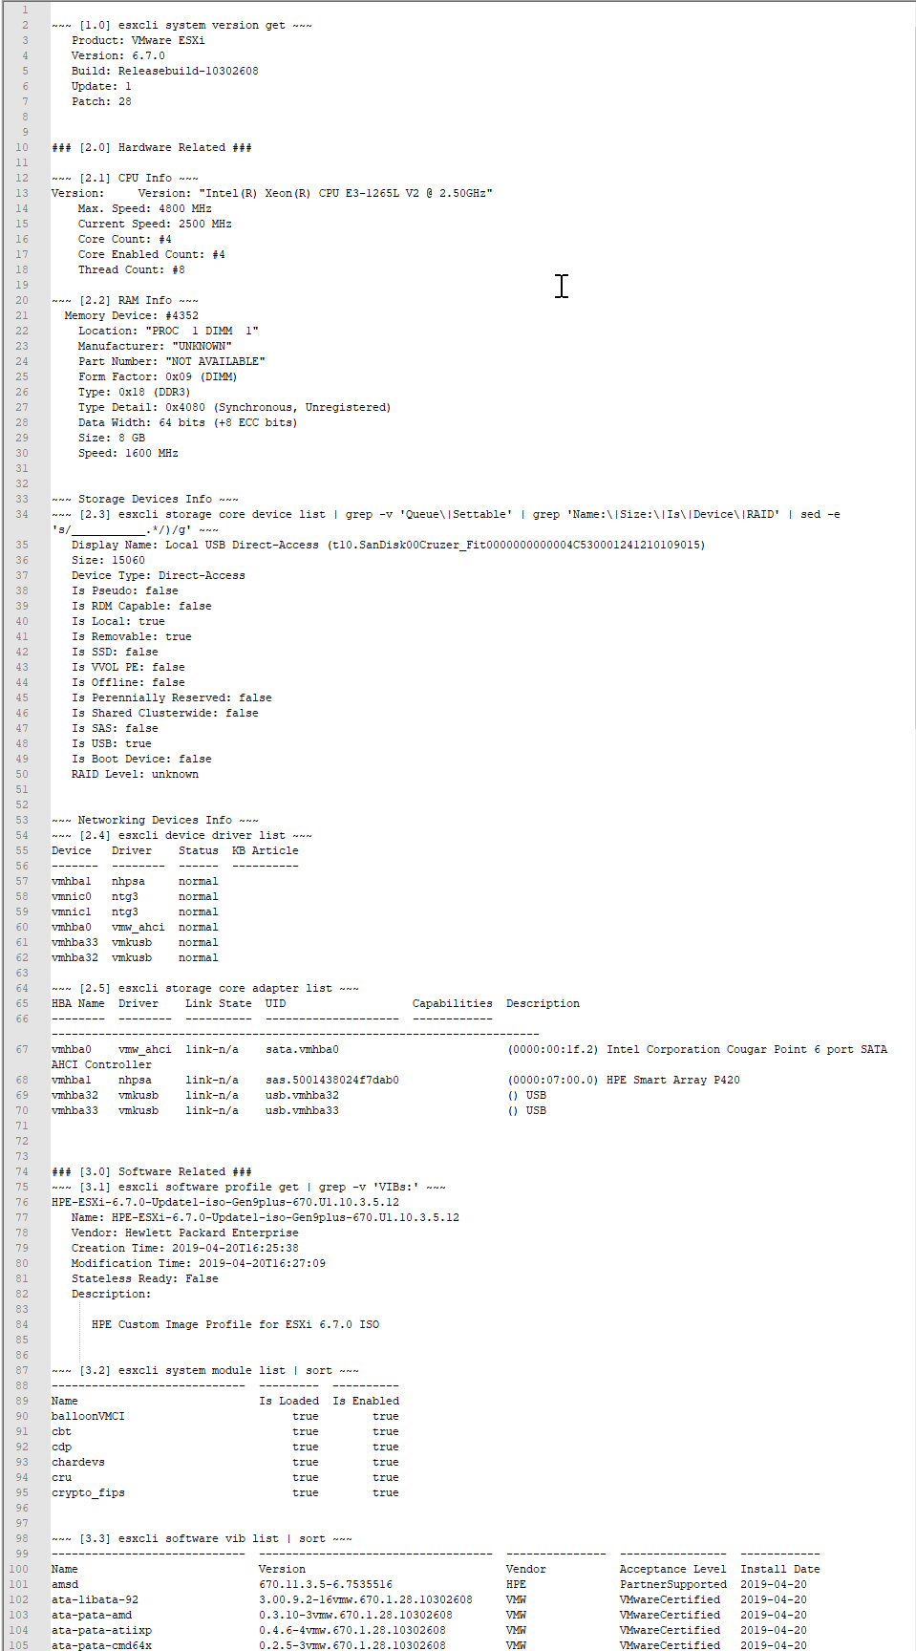Click the 'amsd' VIB name
916x1651 pixels.
tap(65, 1584)
